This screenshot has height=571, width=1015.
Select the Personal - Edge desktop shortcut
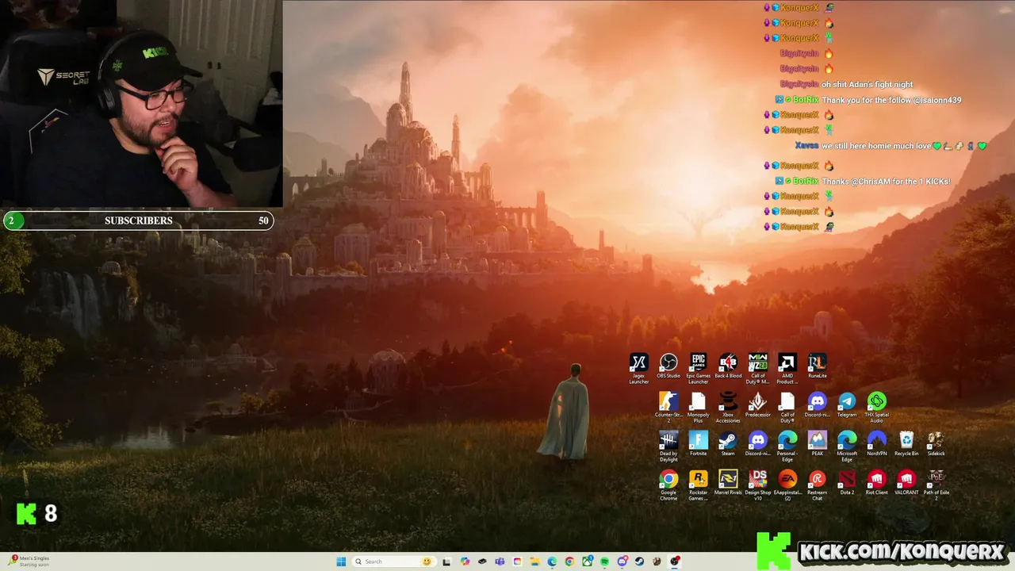[x=787, y=446]
